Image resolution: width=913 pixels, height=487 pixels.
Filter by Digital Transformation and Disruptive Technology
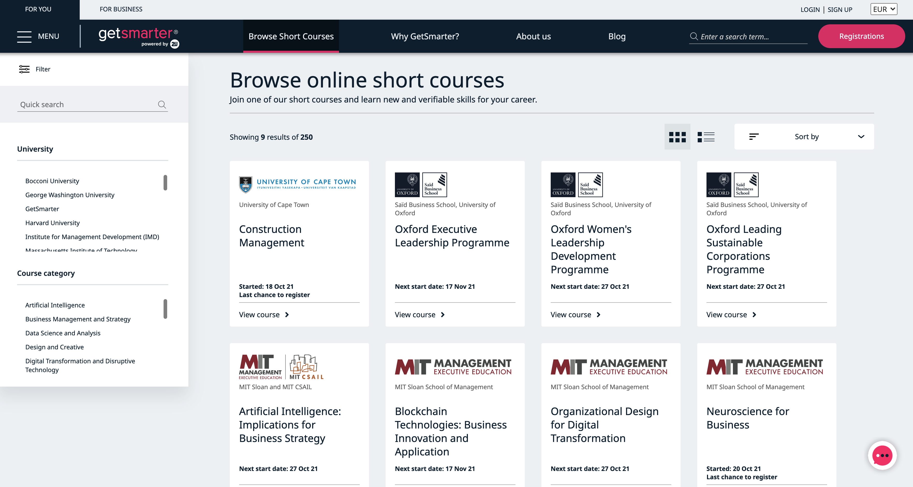click(80, 365)
